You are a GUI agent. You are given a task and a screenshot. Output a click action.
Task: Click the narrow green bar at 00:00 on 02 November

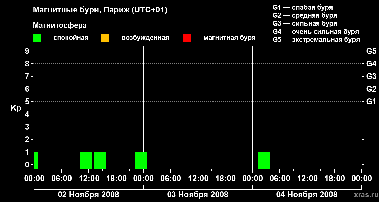click(36, 160)
